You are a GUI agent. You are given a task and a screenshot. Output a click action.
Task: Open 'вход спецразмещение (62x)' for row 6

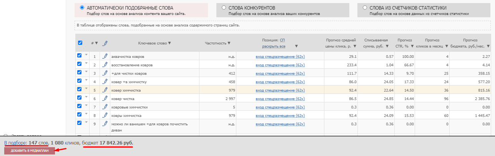tap(280, 99)
